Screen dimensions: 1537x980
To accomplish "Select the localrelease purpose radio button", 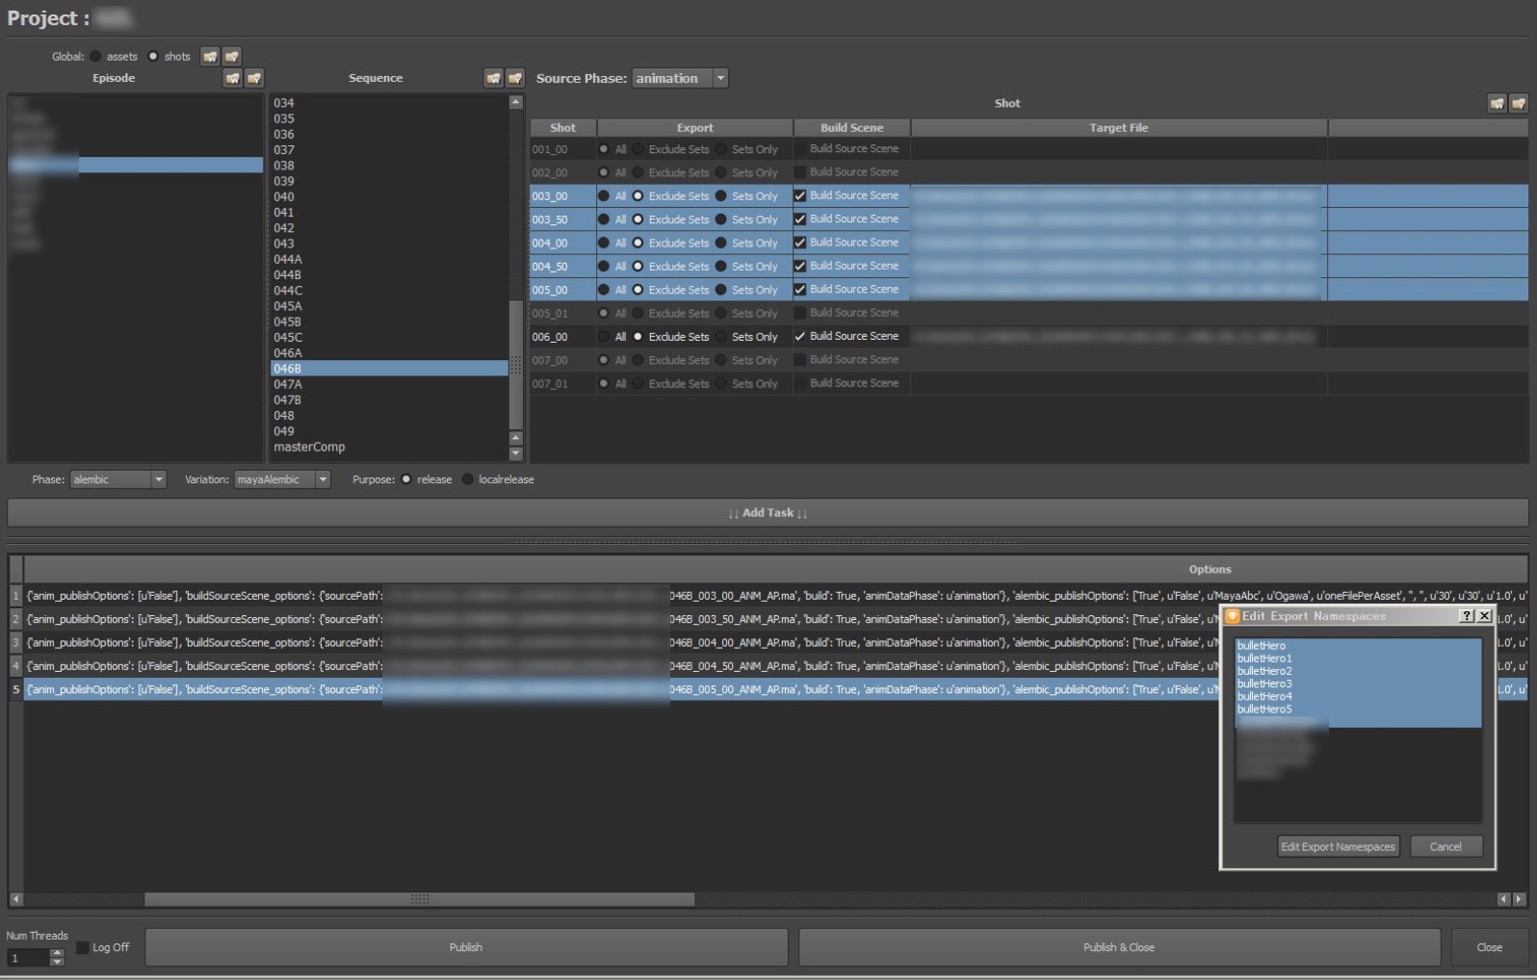I will [x=468, y=479].
